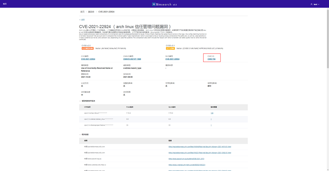Screen dimensions: 329x171
Task: Click the CVE-2021-22924 link under NVD编号
Action: (x=172, y=59)
